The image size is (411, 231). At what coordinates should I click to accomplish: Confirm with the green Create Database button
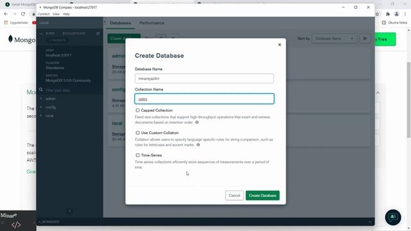[x=263, y=195]
